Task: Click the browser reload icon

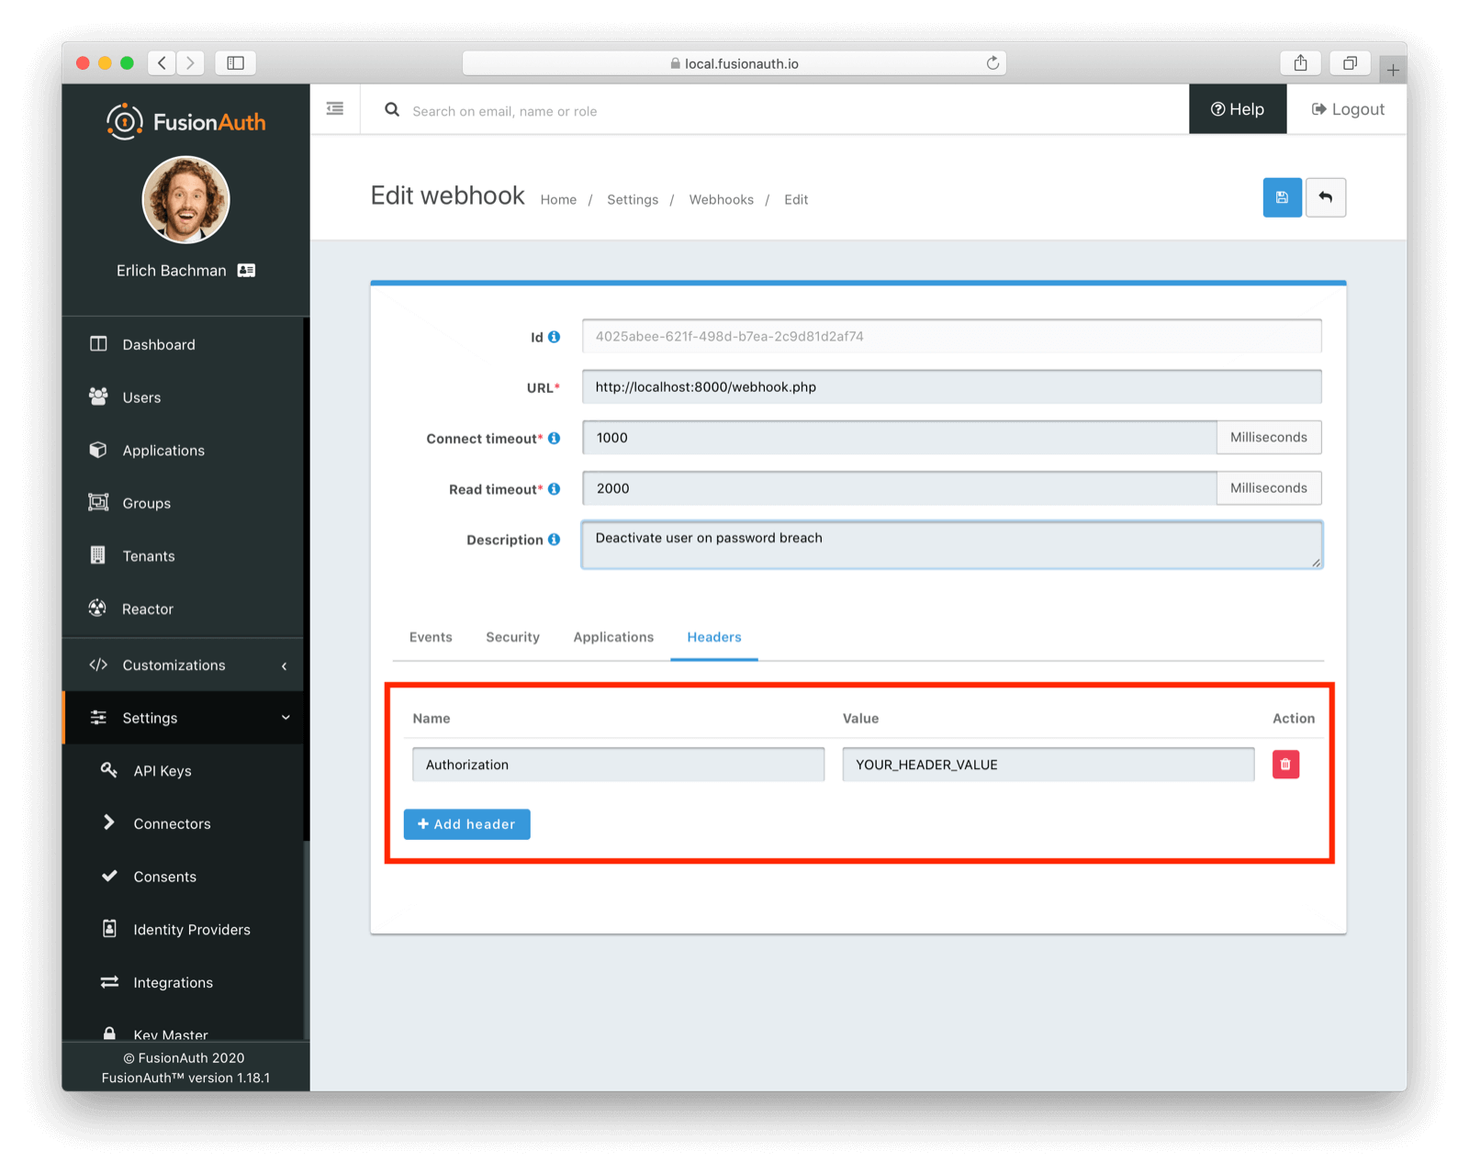Action: pos(992,62)
